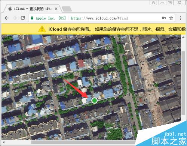The image size is (187, 146).
Task: Click the vertical scrollbar up arrow
Action: [x=183, y=37]
